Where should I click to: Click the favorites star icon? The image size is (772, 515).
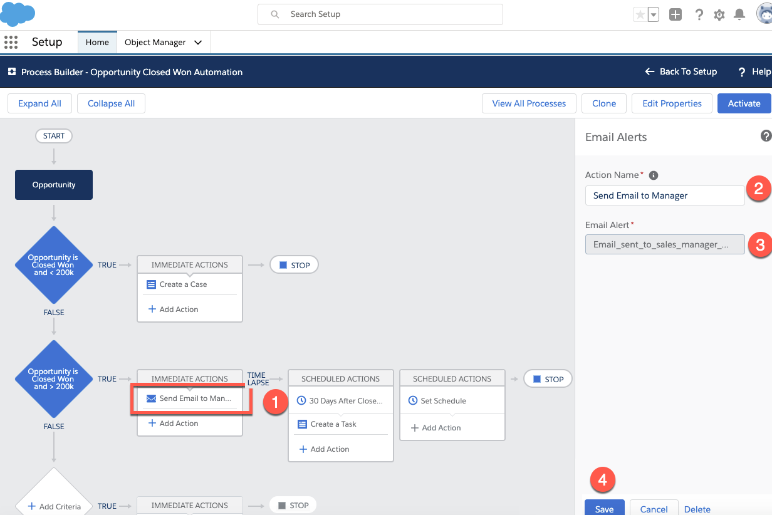pos(640,14)
